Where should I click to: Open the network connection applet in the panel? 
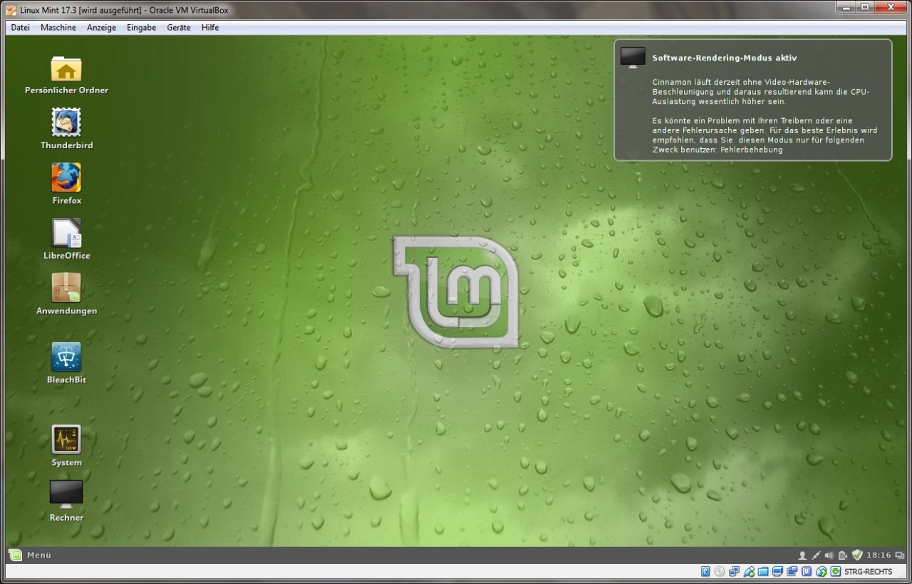pos(816,555)
